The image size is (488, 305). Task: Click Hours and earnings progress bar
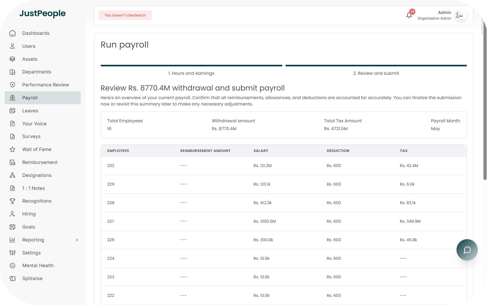click(191, 66)
